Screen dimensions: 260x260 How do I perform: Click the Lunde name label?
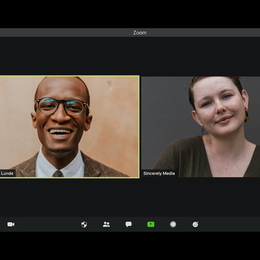(7, 173)
